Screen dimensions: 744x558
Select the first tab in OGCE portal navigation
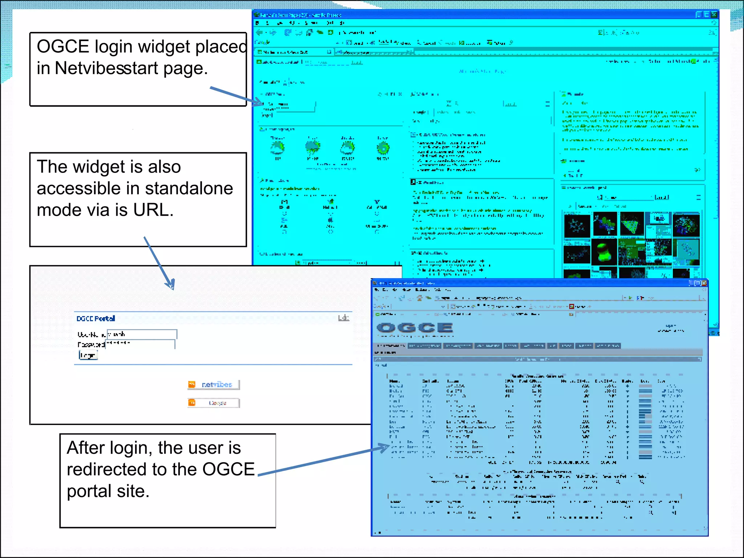[x=391, y=345]
